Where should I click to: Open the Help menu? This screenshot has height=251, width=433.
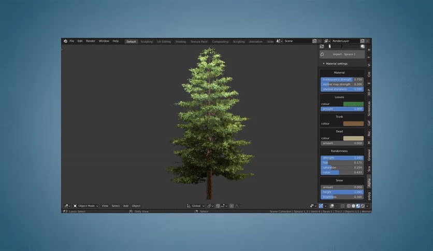(116, 41)
